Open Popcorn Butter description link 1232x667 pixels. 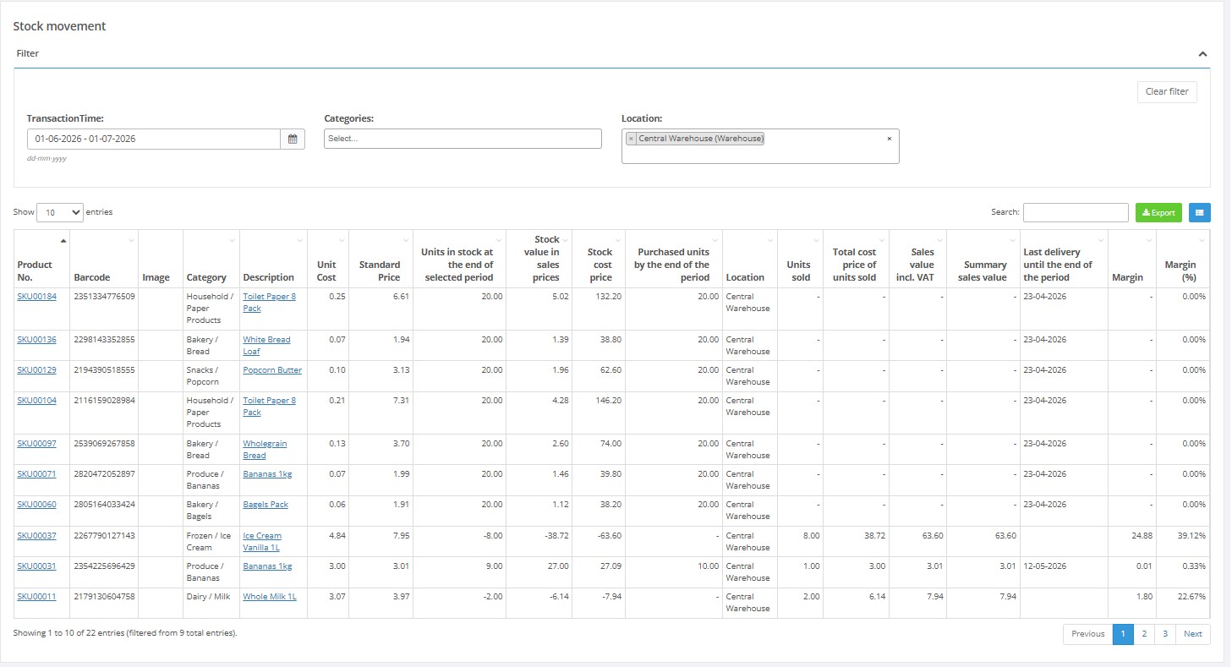tap(272, 370)
